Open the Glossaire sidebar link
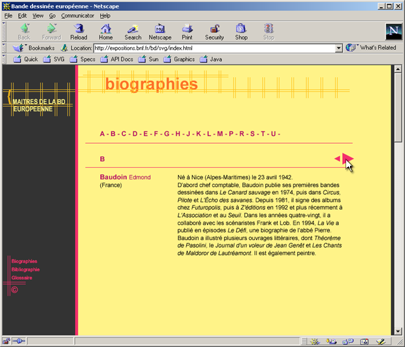This screenshot has height=347, width=405. click(x=22, y=278)
